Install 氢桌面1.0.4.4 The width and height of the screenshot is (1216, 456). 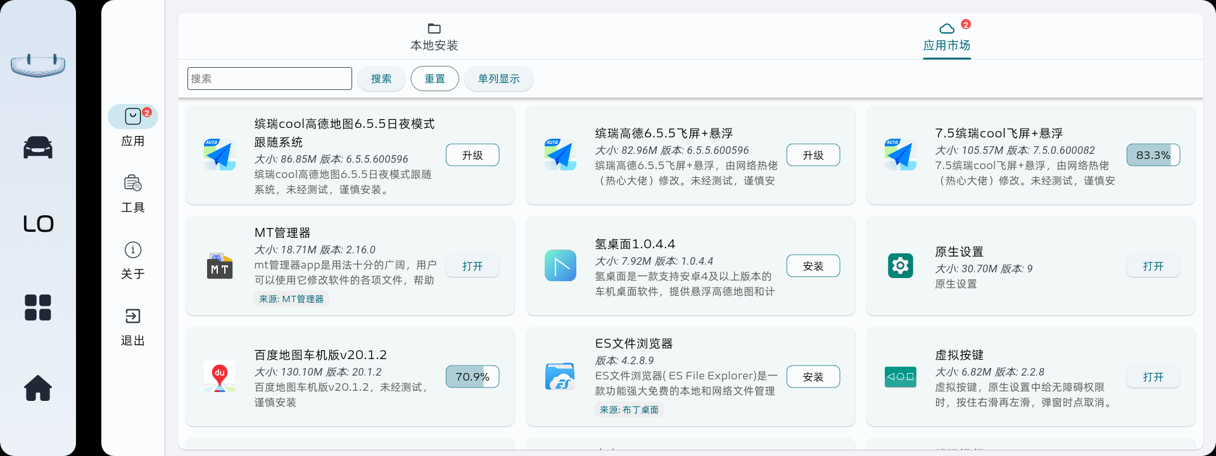813,266
